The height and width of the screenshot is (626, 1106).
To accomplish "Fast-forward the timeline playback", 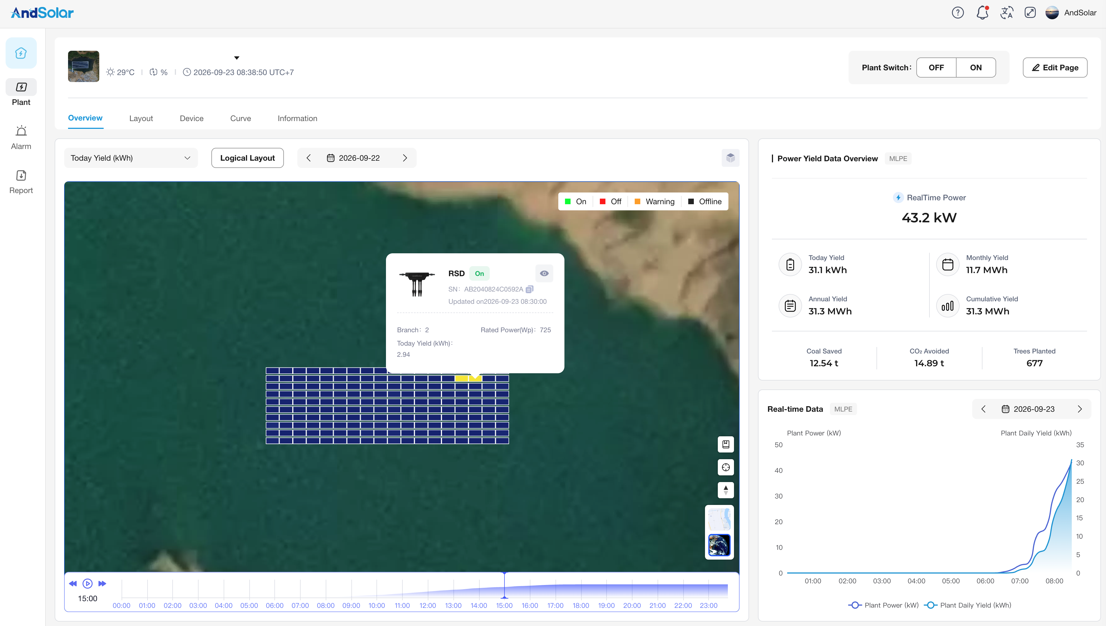I will [x=102, y=583].
